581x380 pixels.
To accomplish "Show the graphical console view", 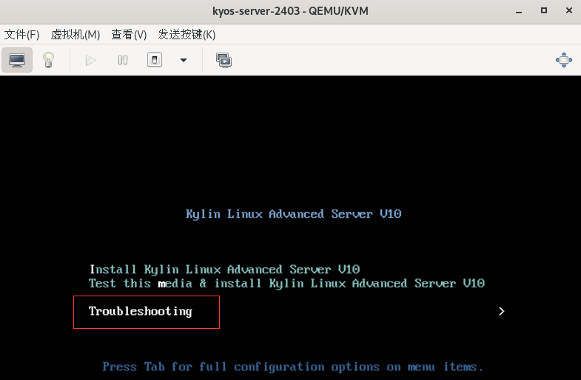I will 17,60.
